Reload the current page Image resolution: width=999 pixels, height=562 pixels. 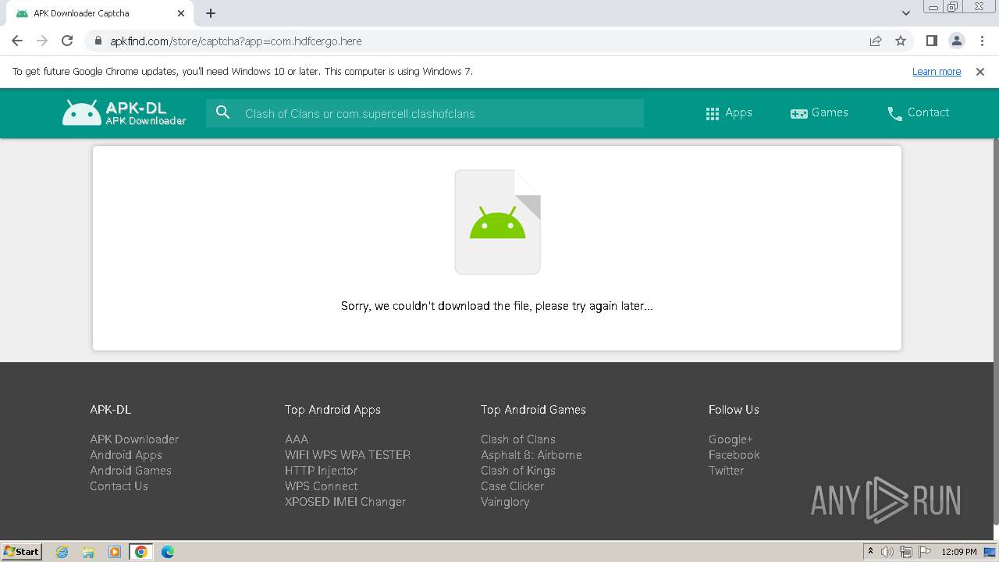click(67, 41)
